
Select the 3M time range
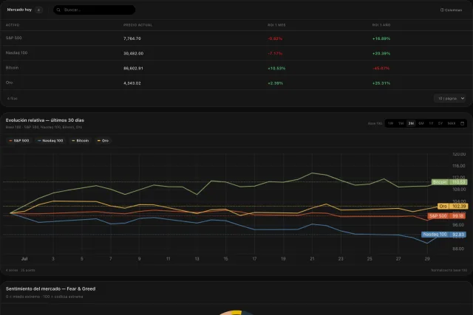point(411,123)
